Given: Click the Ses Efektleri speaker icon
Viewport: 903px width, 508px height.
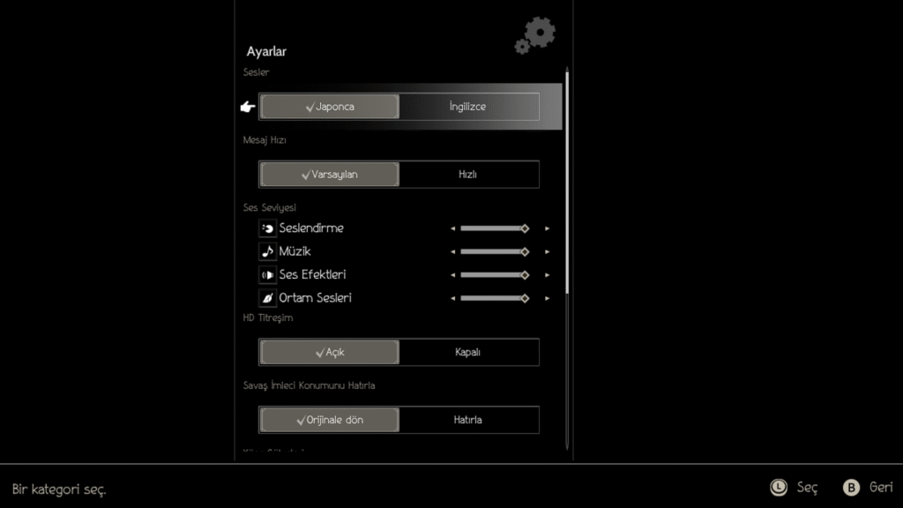Looking at the screenshot, I should [x=267, y=275].
